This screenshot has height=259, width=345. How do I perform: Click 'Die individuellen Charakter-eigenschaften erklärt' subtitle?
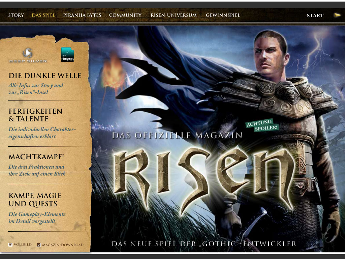tap(42, 133)
